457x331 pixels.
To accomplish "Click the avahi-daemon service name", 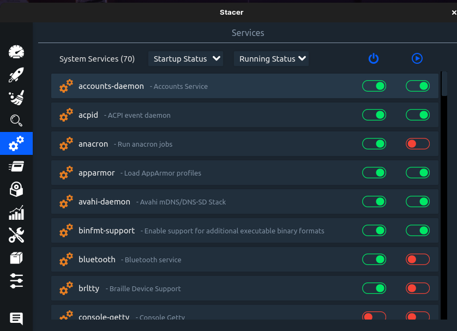I will [x=104, y=202].
